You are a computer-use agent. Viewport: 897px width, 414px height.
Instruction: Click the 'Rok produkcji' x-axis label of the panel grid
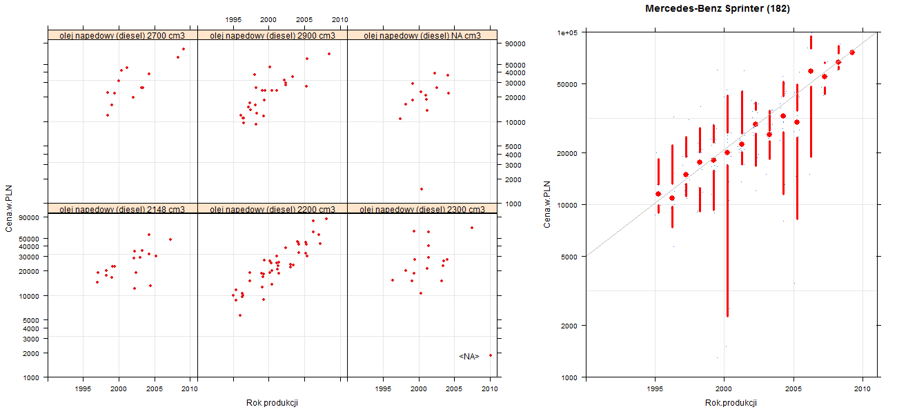[272, 403]
